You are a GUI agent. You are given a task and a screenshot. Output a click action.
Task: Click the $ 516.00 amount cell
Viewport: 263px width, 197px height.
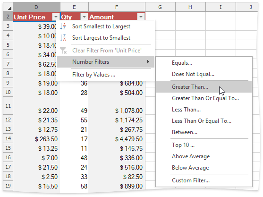tap(117, 167)
